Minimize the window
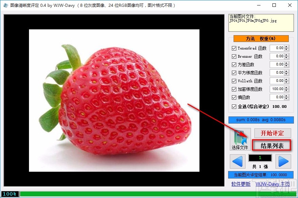Image resolution: width=298 pixels, height=198 pixels. click(x=259, y=5)
